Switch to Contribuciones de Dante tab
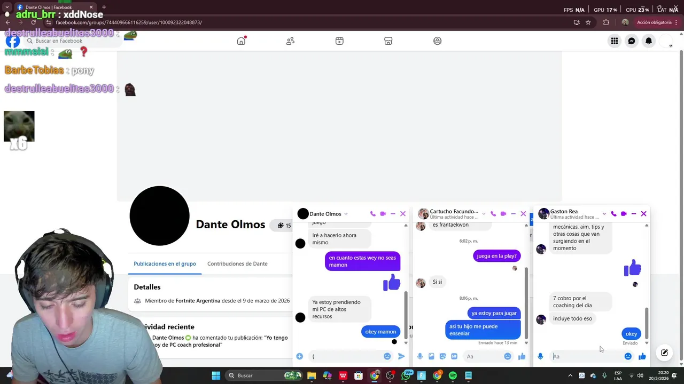 237,263
